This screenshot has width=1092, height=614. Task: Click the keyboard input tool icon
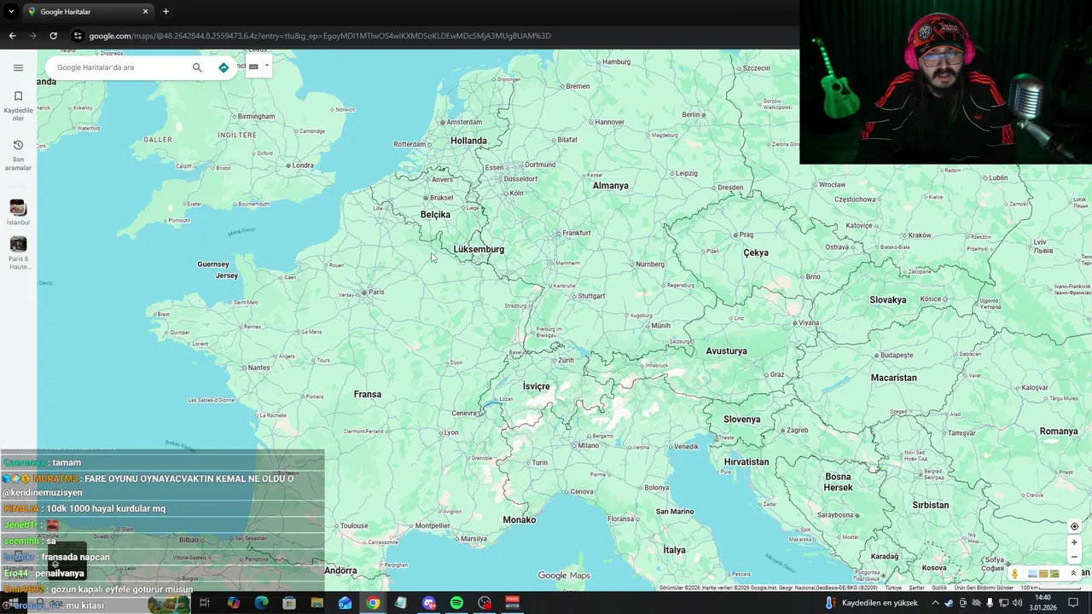click(x=253, y=67)
